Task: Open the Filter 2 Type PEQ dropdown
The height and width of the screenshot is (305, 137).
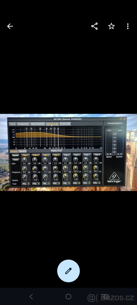Action: (x=36, y=184)
